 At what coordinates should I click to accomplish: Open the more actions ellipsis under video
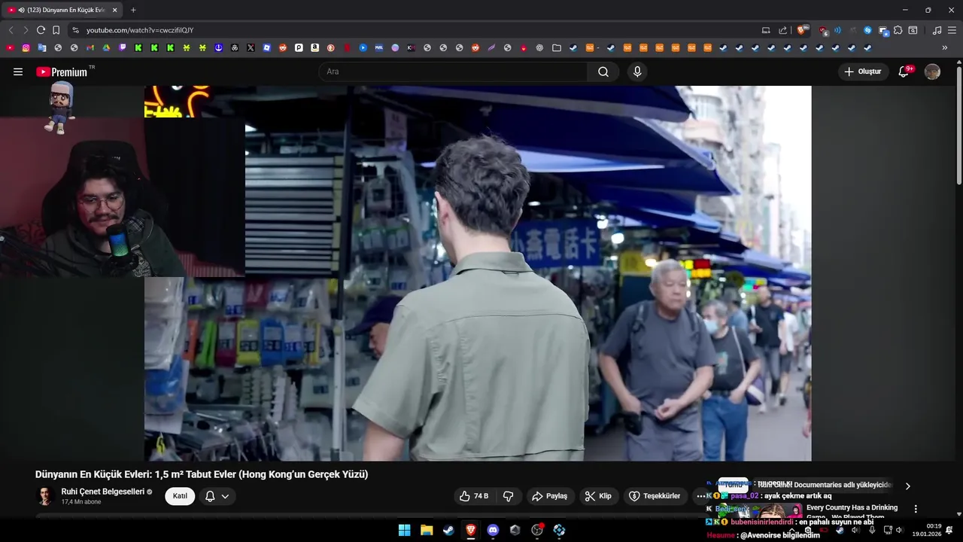(701, 496)
